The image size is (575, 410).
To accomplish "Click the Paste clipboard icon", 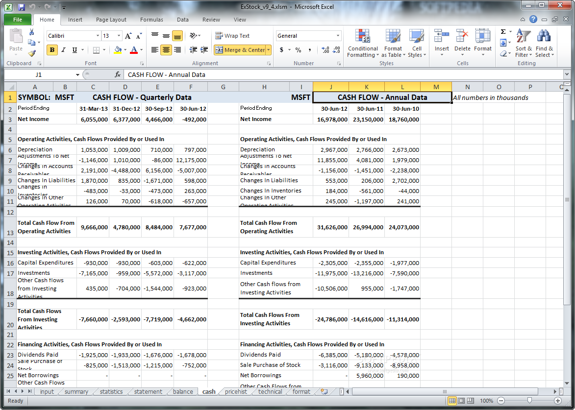I will point(16,37).
